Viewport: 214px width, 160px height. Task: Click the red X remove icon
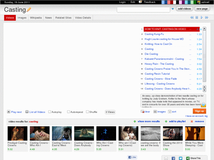tap(192, 121)
